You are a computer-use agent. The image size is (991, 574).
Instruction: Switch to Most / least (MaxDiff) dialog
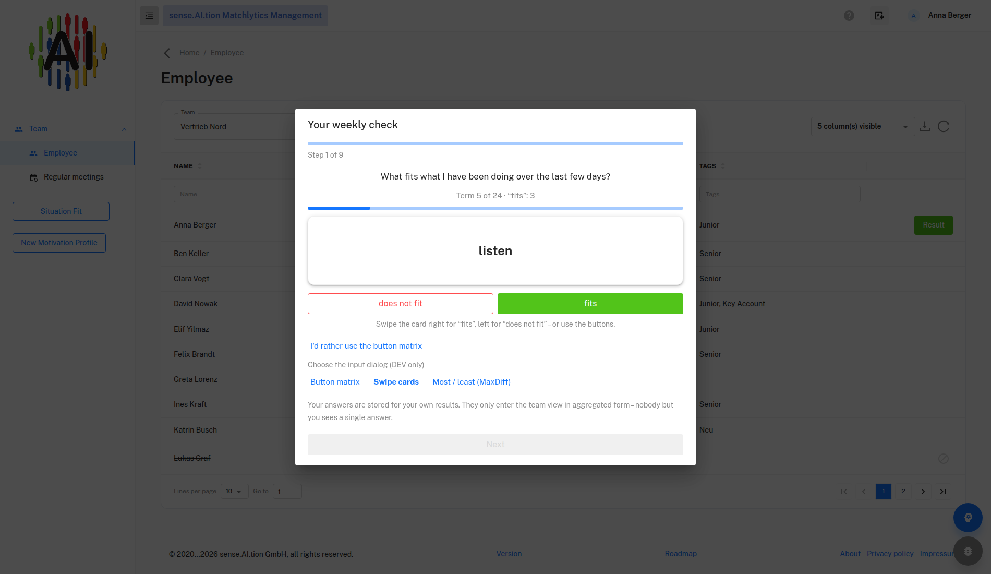pyautogui.click(x=472, y=382)
